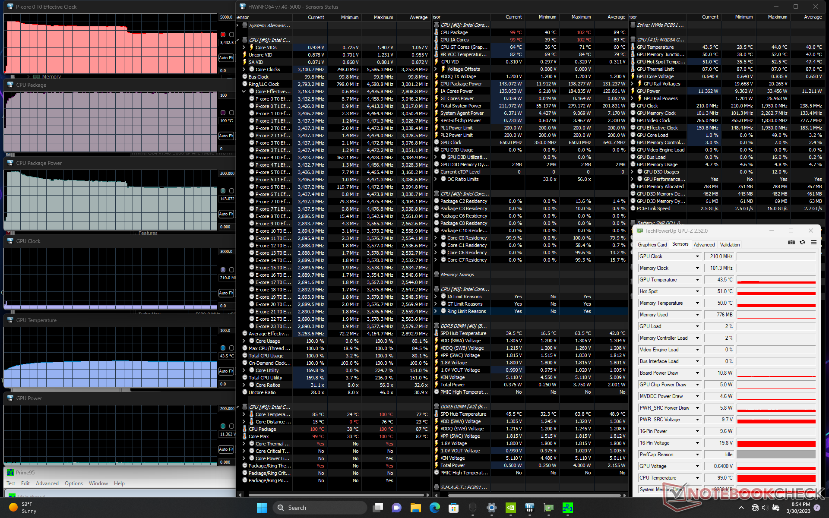Expand the GPU Rail Voltages row
Image resolution: width=829 pixels, height=518 pixels.
point(632,84)
